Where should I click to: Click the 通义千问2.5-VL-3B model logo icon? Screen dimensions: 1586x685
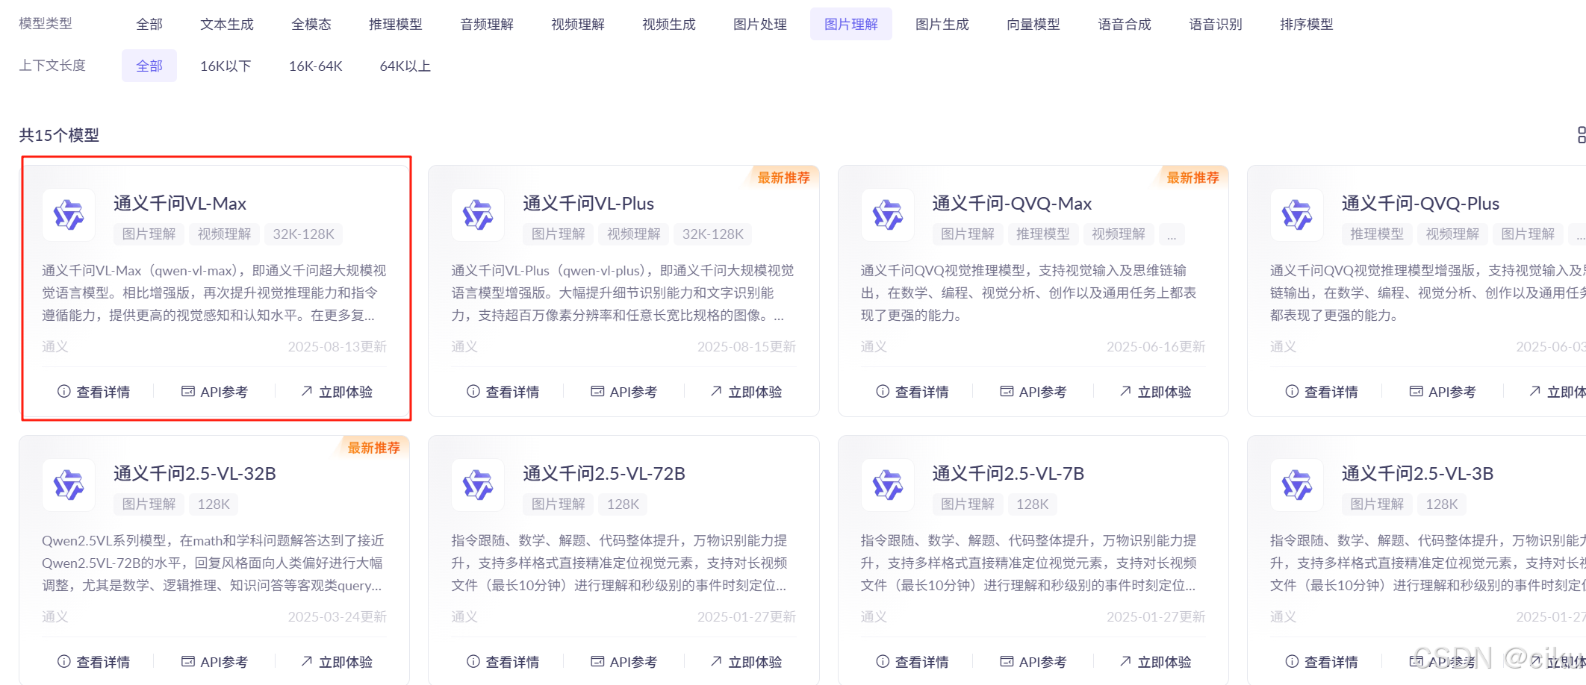coord(1297,485)
